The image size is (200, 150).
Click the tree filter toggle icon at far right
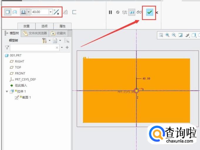click(67, 41)
